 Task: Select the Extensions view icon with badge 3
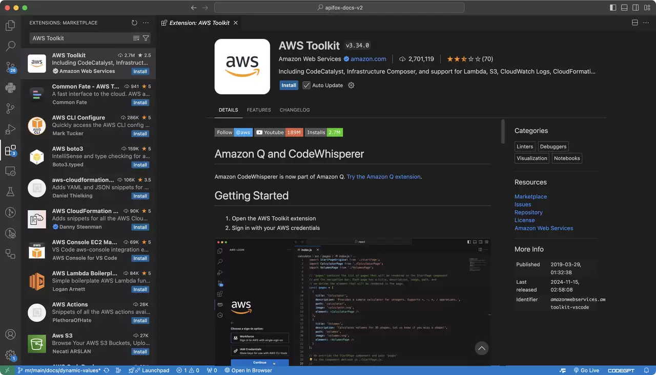tap(10, 150)
